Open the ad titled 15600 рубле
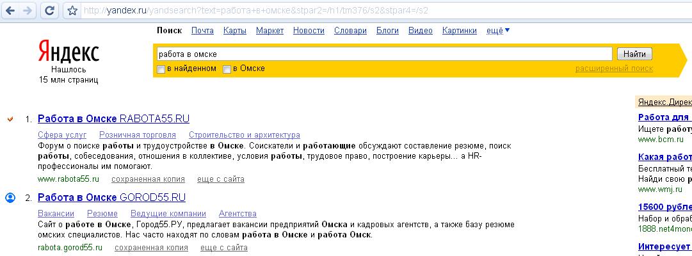 click(x=664, y=207)
